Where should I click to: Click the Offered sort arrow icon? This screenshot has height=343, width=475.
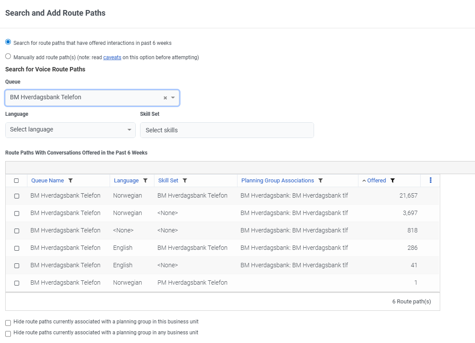pos(364,181)
